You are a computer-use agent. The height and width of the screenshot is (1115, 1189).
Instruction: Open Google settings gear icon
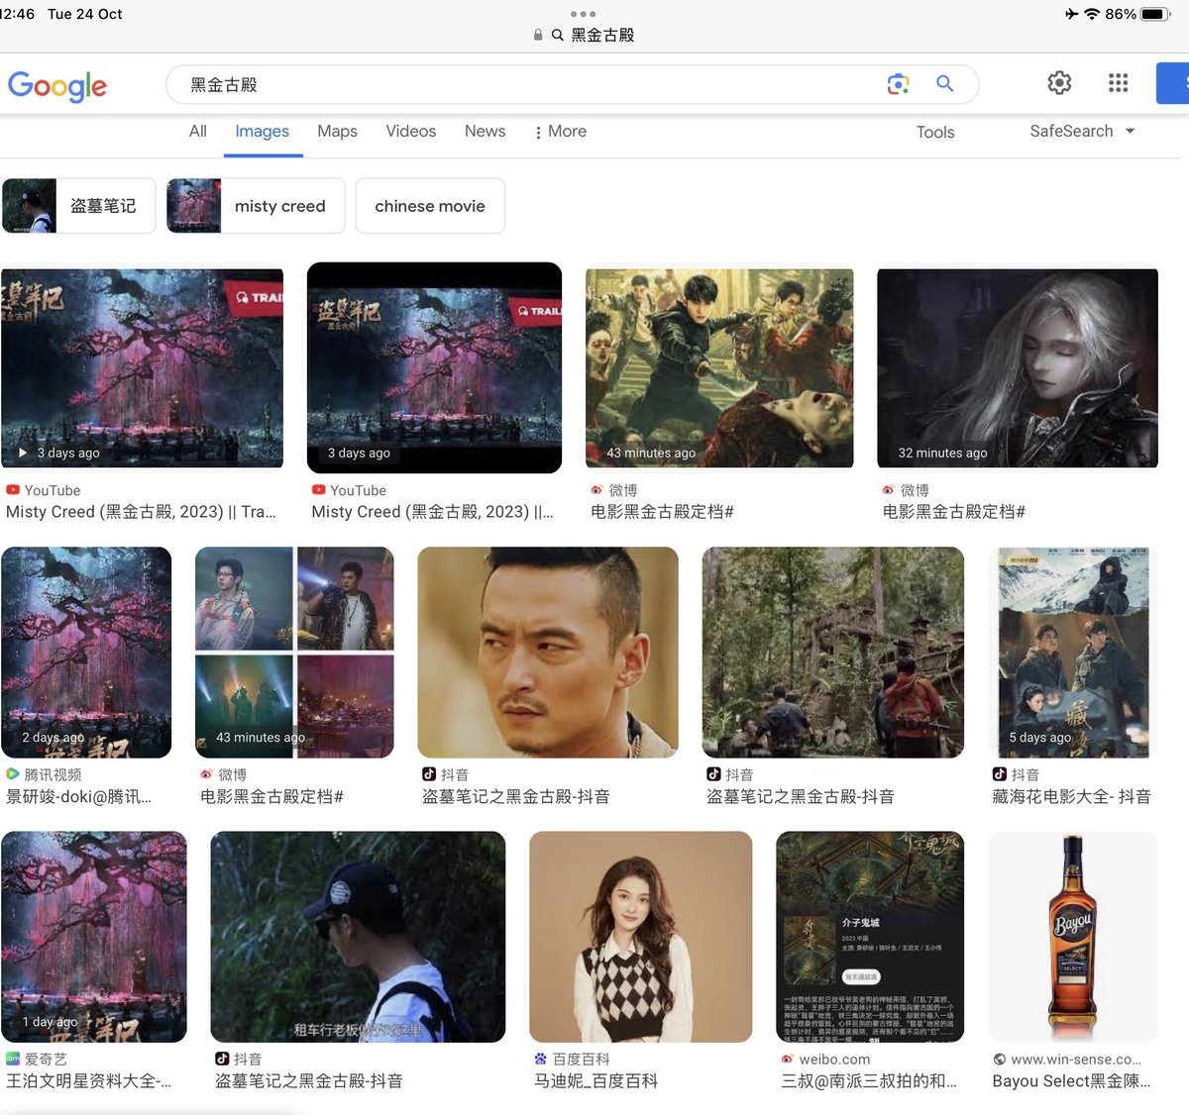coord(1059,83)
